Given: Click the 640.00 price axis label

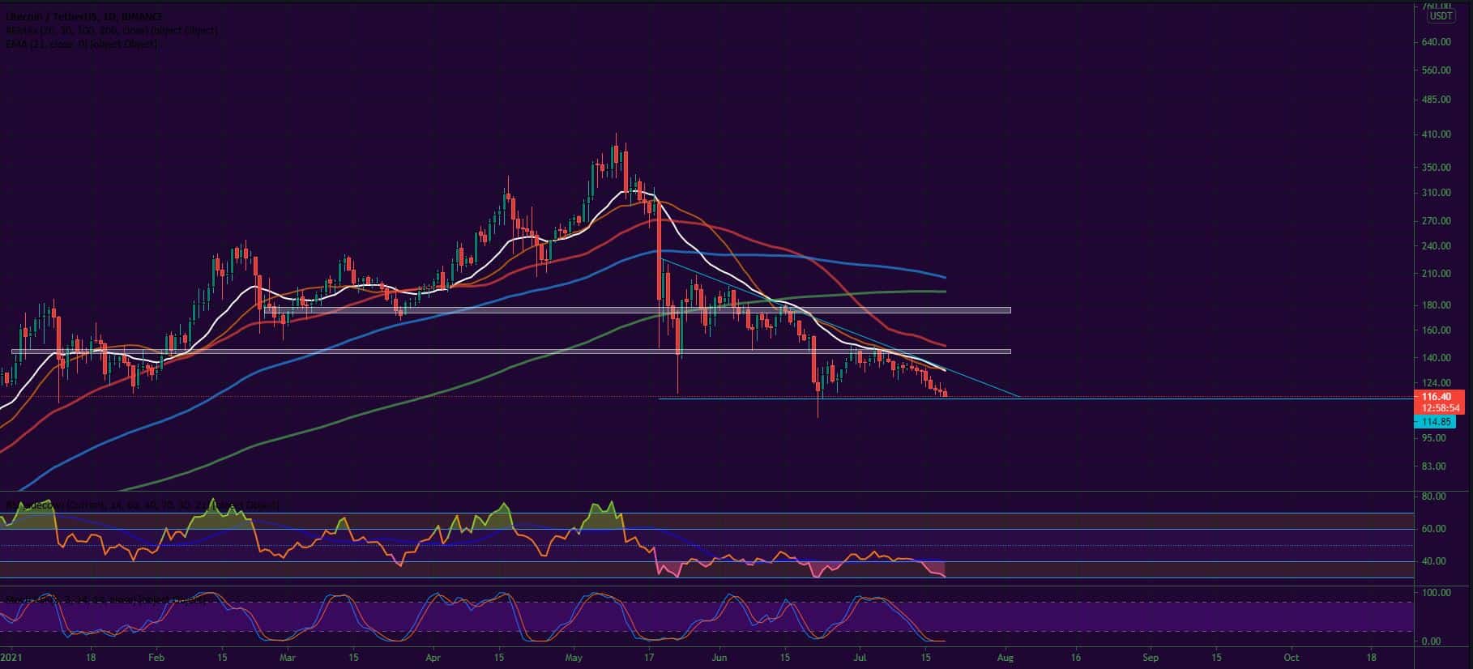Looking at the screenshot, I should 1435,42.
